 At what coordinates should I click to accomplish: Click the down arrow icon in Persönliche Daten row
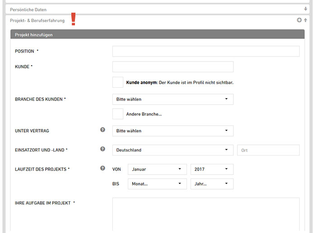click(x=306, y=9)
